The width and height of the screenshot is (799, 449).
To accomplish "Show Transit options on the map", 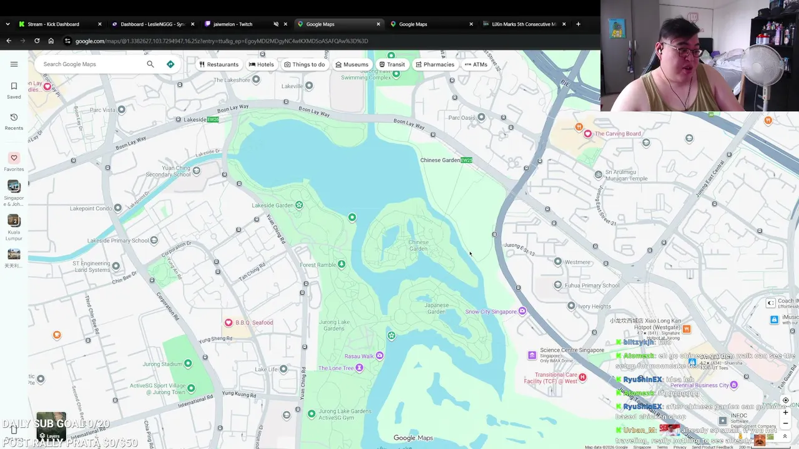I will [x=392, y=64].
